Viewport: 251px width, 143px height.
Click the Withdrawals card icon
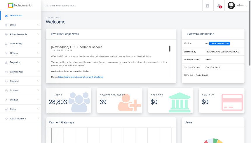click(6, 72)
